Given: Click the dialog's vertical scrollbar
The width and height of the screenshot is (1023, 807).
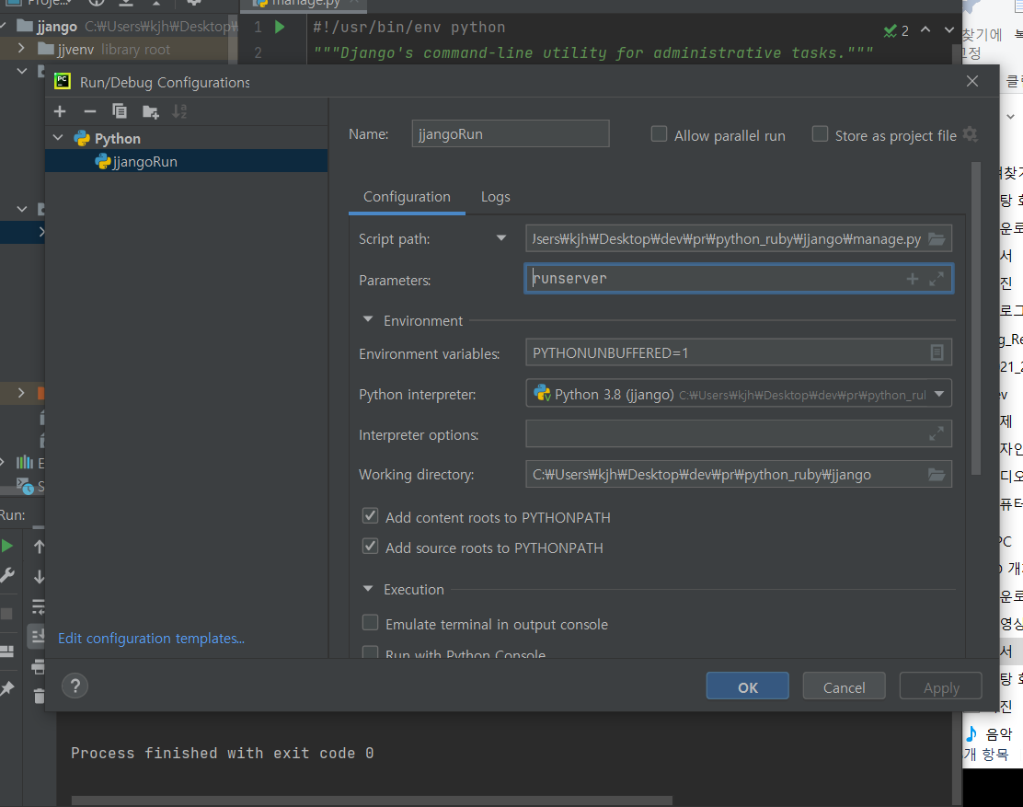Looking at the screenshot, I should pos(975,318).
